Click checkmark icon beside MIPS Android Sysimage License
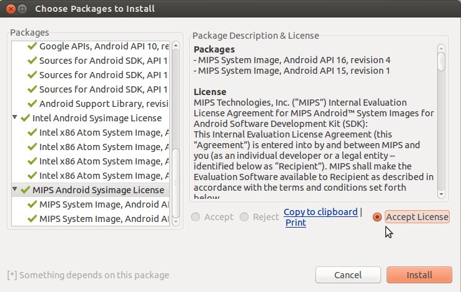This screenshot has height=292, width=461. point(26,190)
